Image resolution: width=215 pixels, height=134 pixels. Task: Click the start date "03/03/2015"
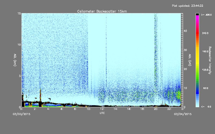(21, 114)
